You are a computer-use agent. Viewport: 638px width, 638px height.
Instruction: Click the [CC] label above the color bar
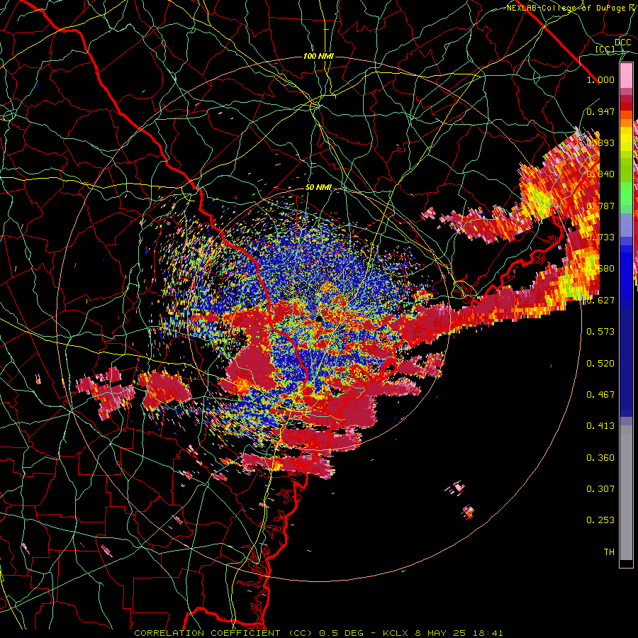click(x=605, y=49)
